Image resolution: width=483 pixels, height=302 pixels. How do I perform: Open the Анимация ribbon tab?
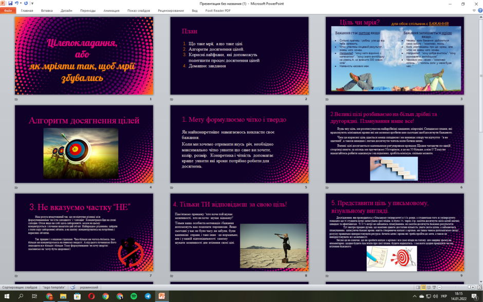pos(112,10)
